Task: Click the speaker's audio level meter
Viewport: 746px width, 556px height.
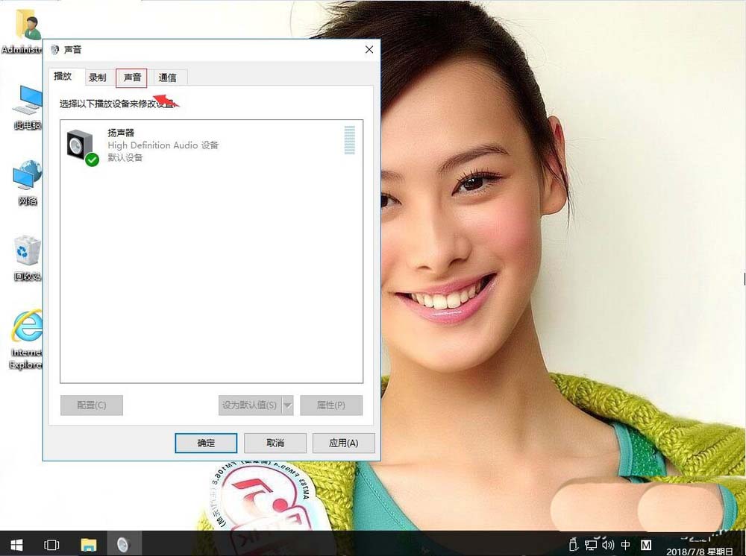Action: point(348,142)
